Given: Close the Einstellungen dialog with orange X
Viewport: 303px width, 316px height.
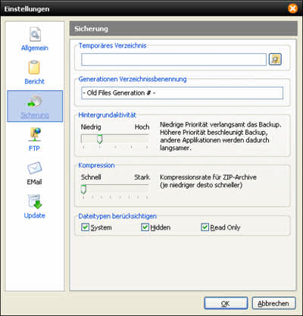Looking at the screenshot, I should point(292,8).
